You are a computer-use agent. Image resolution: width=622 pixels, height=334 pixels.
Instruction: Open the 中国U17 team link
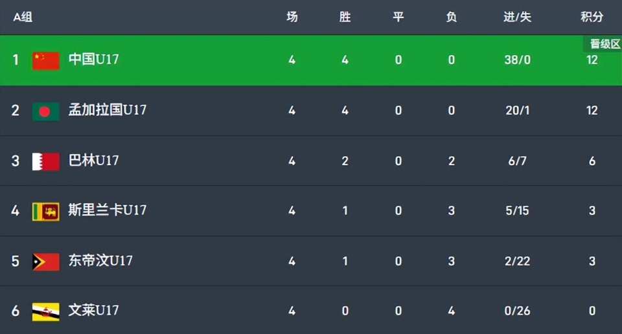(94, 60)
